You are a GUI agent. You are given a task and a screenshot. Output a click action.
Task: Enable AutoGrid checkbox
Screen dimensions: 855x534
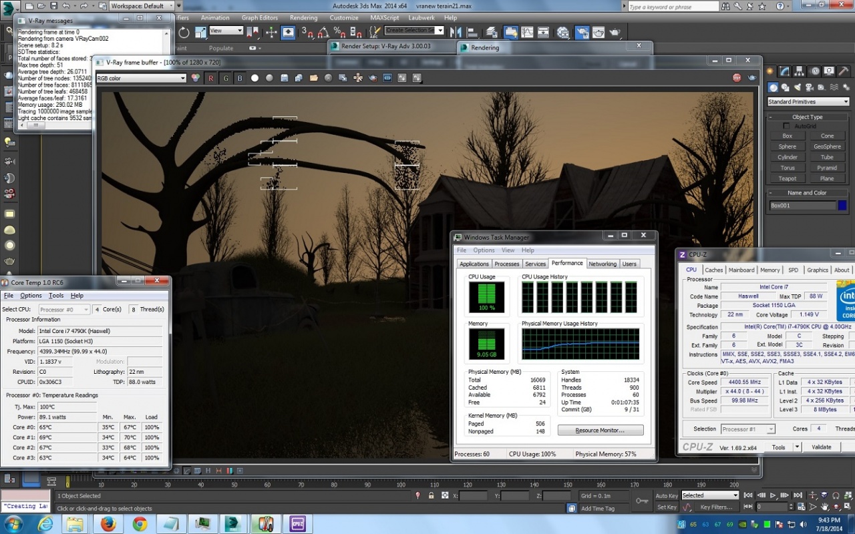pyautogui.click(x=787, y=126)
